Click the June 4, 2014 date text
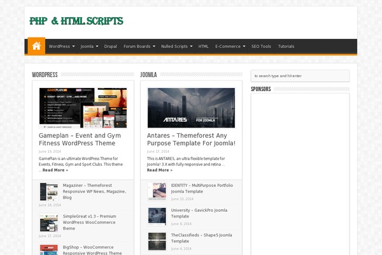Viewport: 382px width, 255px height. pos(181,249)
